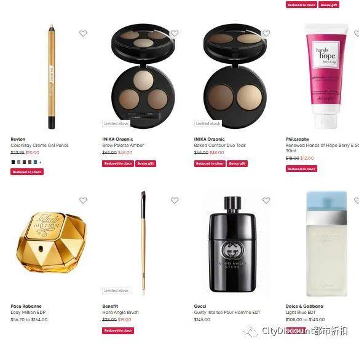Image resolution: width=359 pixels, height=347 pixels.
Task: Click Reduced to clear tag under Hard Angle Brush
Action: (x=118, y=330)
